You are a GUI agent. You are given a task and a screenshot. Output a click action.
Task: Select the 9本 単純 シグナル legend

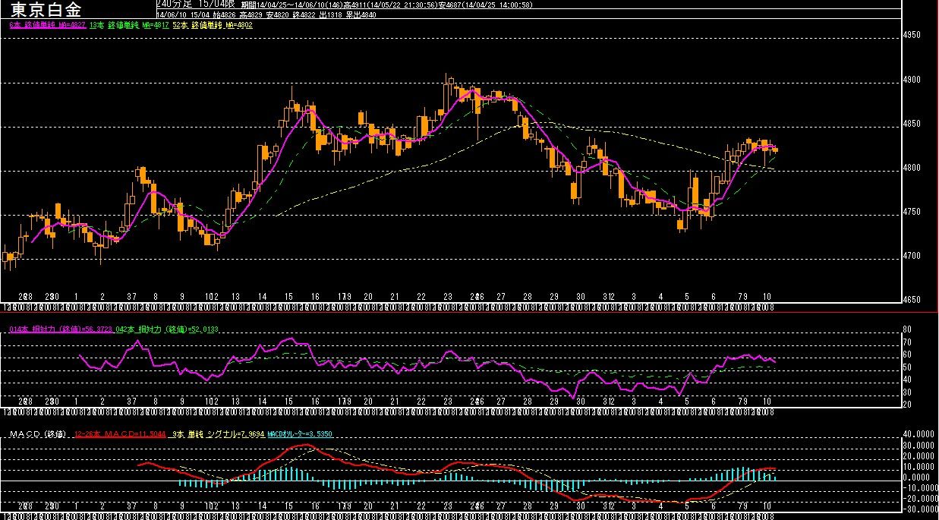pos(219,434)
